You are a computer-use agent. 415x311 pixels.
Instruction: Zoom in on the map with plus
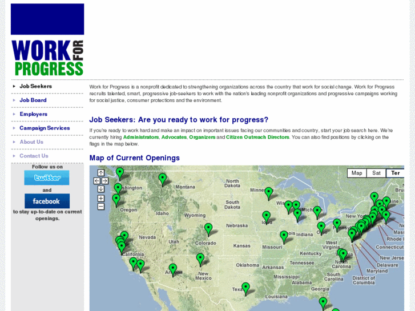coord(101,198)
